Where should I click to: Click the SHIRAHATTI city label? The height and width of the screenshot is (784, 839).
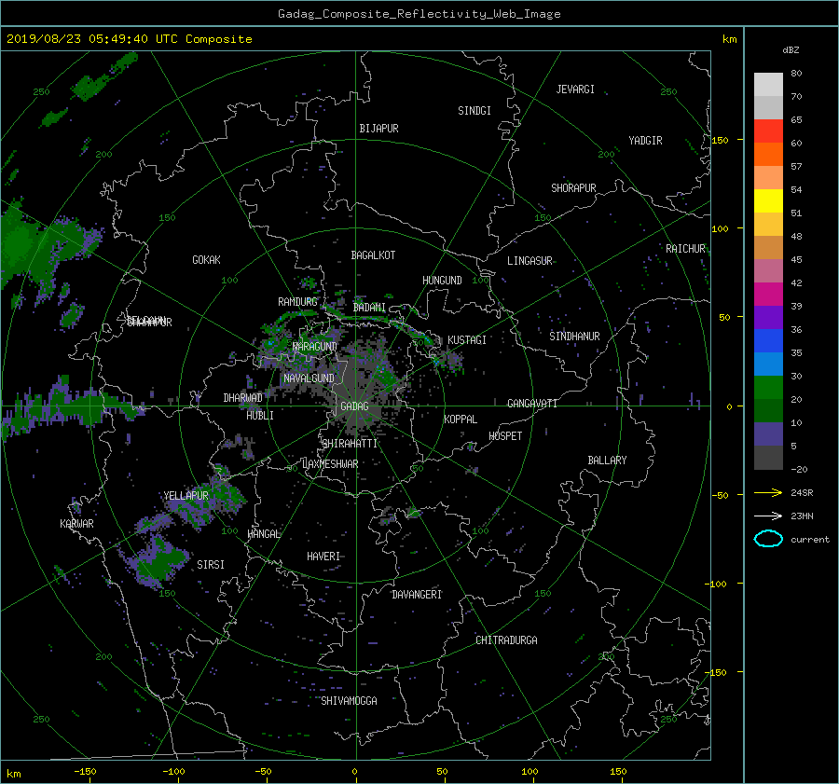point(350,444)
